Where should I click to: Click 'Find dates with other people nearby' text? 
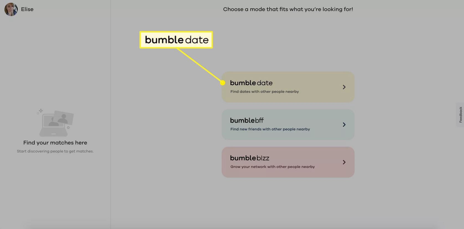pyautogui.click(x=265, y=92)
